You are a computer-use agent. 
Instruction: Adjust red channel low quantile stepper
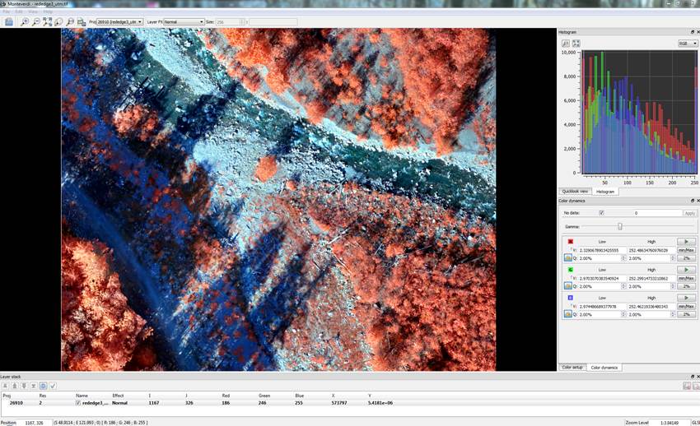(623, 258)
